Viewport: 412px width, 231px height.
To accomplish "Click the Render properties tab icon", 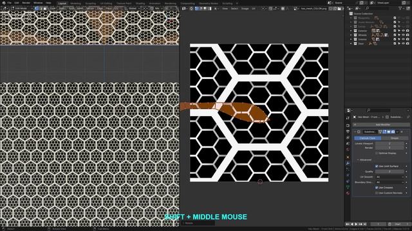I will [x=348, y=126].
